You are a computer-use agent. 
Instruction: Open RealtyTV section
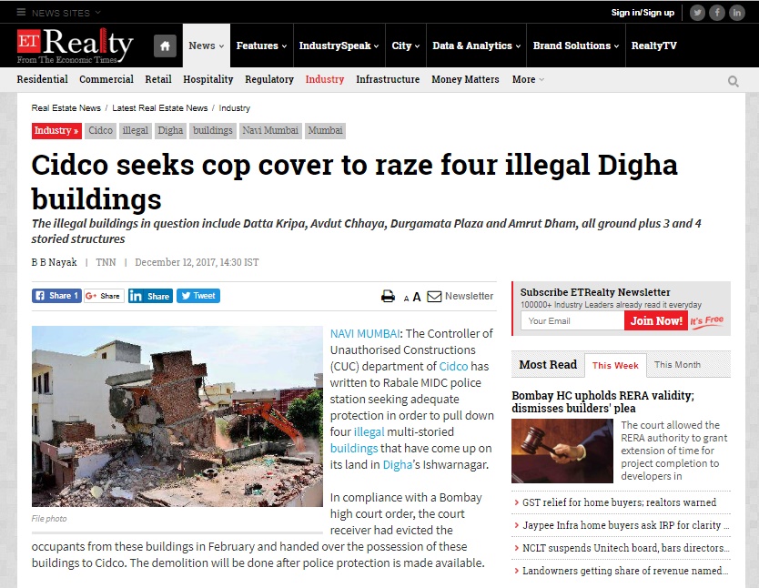tap(654, 46)
